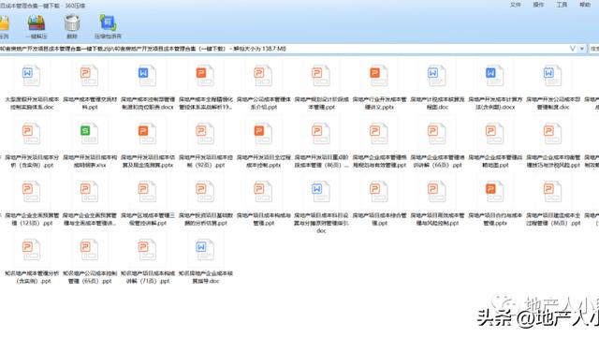Click file name 房地产区域成本管理三级管控讲解.ppt
This screenshot has height=337, width=599.
tap(148, 219)
